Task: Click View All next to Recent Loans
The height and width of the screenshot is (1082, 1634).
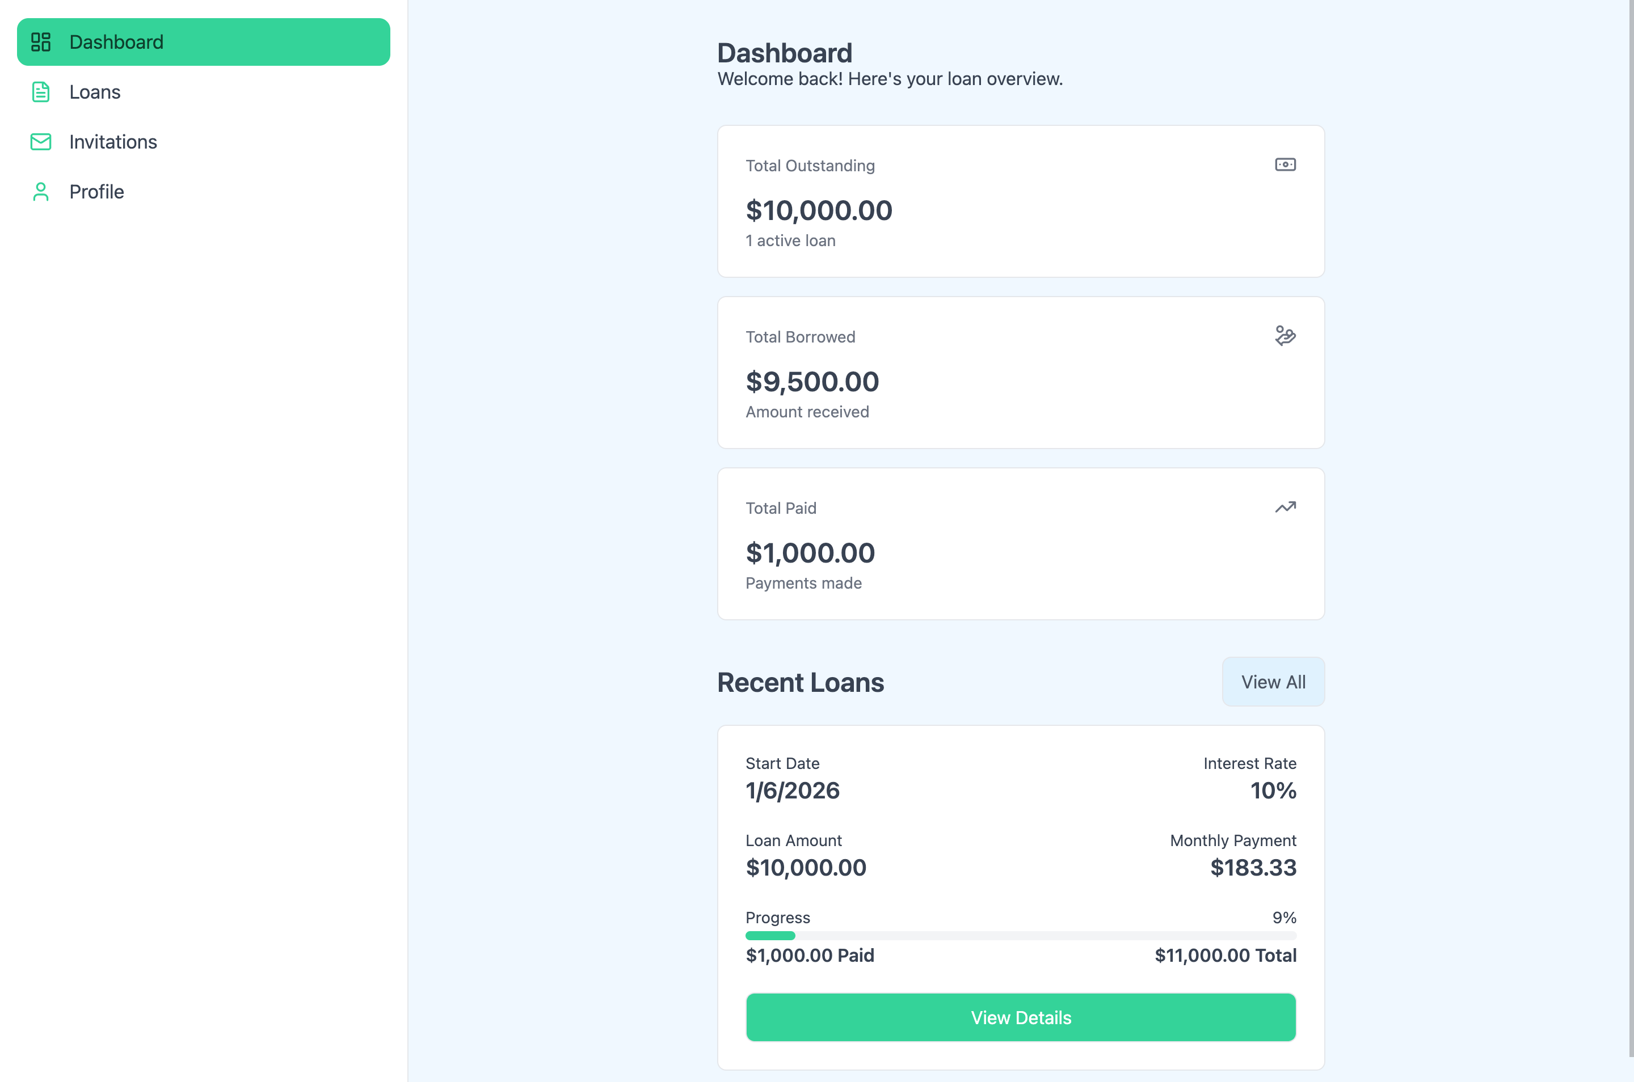Action: pyautogui.click(x=1272, y=682)
